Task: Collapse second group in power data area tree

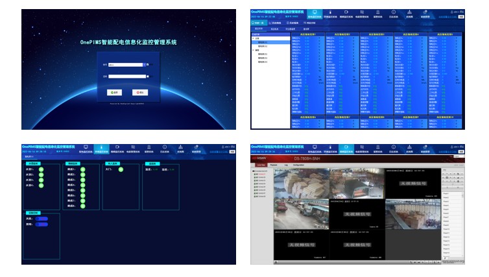Action: [253, 50]
